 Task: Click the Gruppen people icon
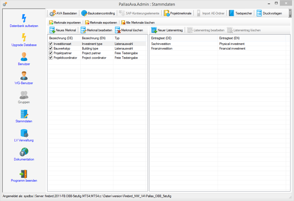(x=24, y=95)
